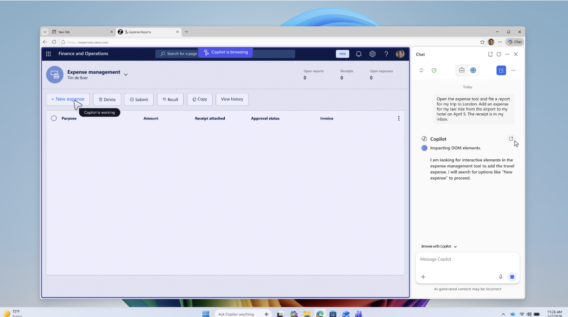
Task: Open the tab list dropdown in browser
Action: pyautogui.click(x=45, y=32)
